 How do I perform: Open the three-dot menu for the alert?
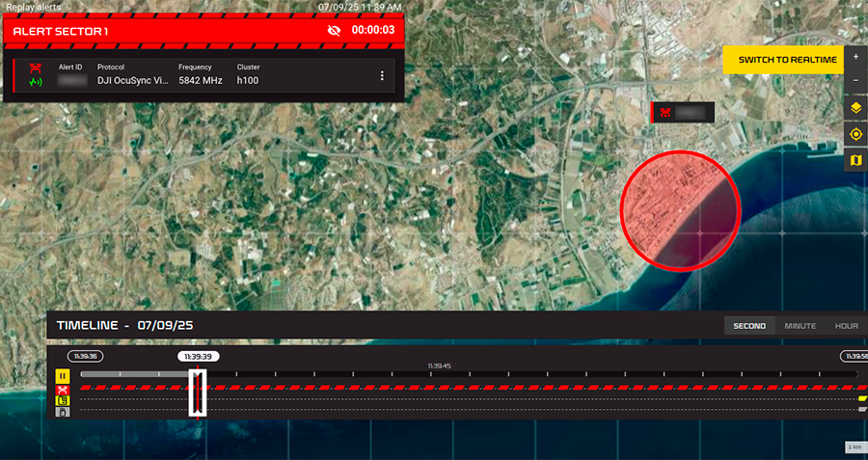pos(382,76)
